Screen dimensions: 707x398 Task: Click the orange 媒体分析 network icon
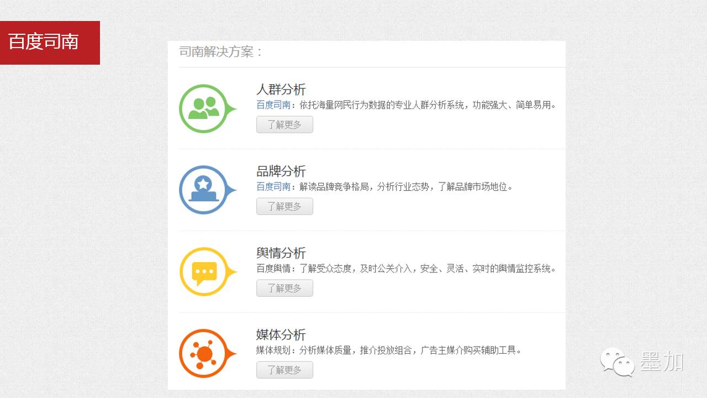click(x=207, y=354)
